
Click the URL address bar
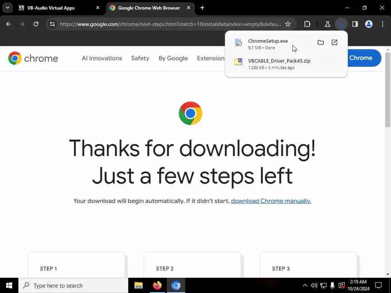tap(170, 24)
